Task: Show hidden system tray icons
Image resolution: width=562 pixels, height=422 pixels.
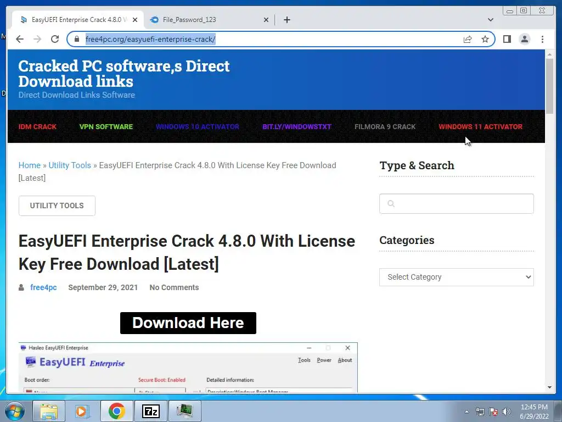Action: 467,412
